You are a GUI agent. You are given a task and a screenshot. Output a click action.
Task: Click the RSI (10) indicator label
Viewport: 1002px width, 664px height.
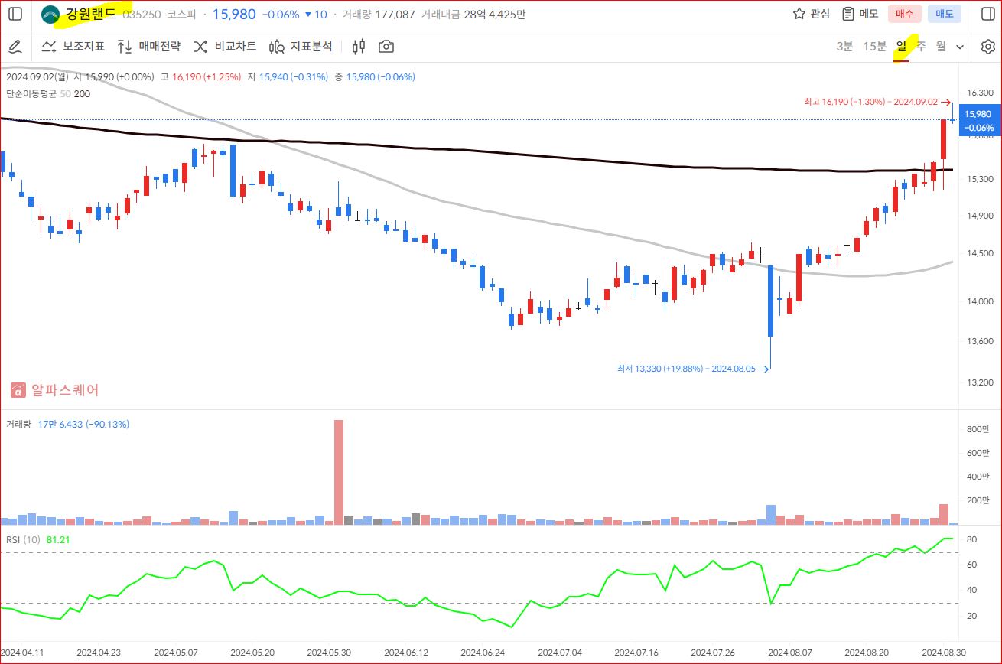click(x=23, y=540)
